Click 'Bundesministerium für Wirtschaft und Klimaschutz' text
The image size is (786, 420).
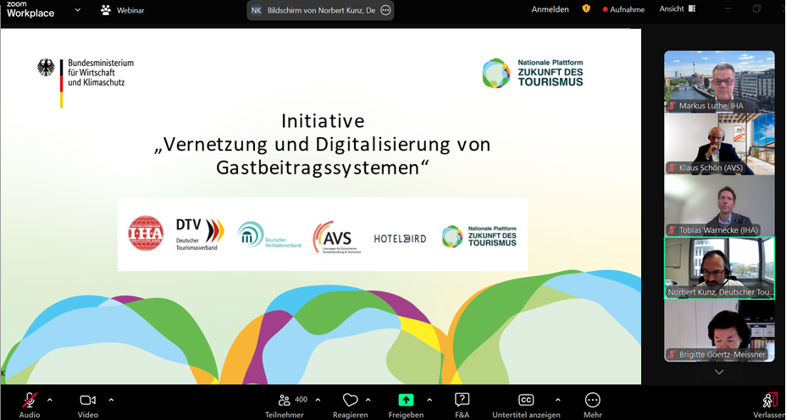click(101, 73)
